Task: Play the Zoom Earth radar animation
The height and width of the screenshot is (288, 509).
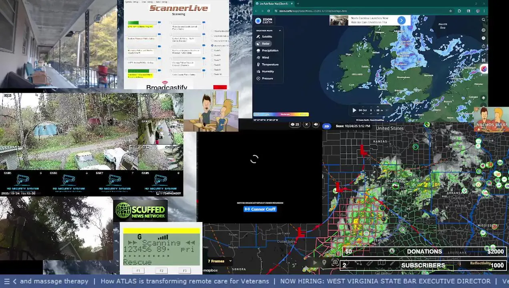Action: (354, 110)
